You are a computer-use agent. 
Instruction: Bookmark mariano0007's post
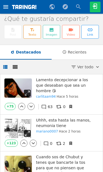71,143
